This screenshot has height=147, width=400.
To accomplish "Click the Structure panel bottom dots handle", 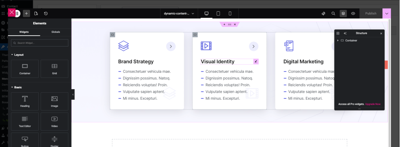I will (x=359, y=109).
